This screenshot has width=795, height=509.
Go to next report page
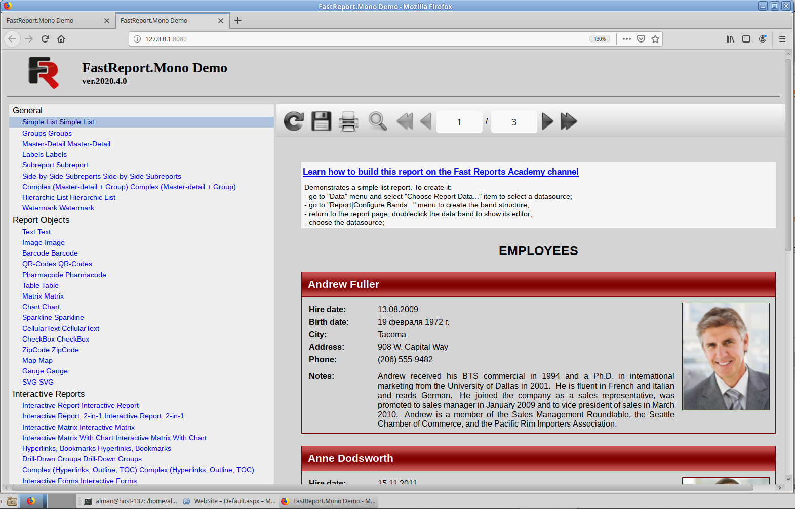[x=547, y=121]
